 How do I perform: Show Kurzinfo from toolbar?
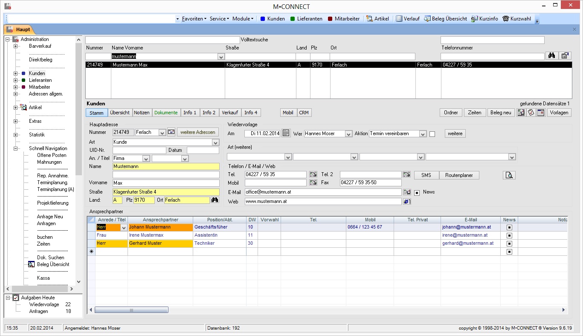pos(484,19)
